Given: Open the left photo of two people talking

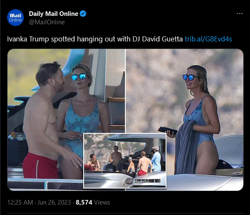Looking at the screenshot, I should 66,120.
